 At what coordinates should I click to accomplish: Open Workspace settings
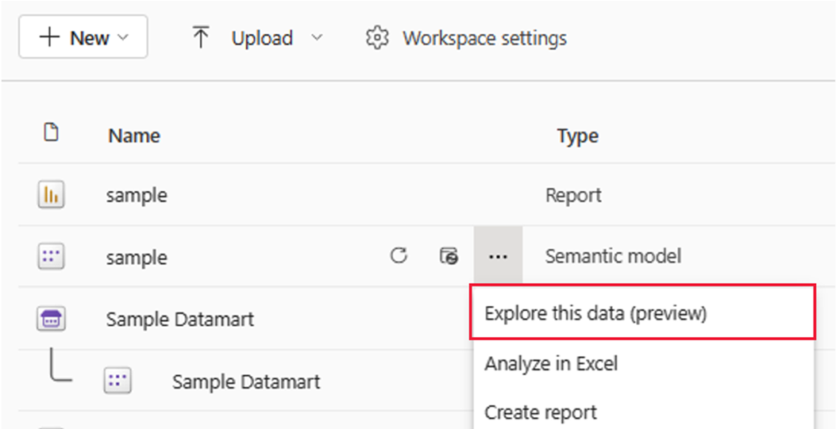click(x=466, y=38)
